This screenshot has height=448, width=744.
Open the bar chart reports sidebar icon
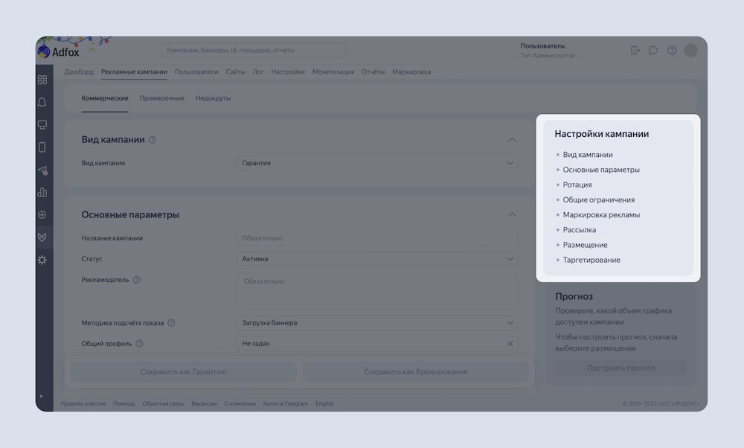tap(42, 192)
